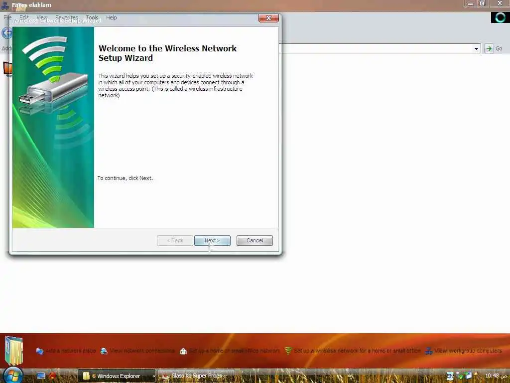
Task: Click Set up a home or small office network
Action: tap(234, 351)
